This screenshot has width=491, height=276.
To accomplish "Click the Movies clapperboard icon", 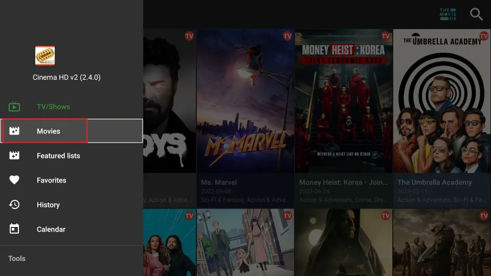I will pyautogui.click(x=14, y=131).
